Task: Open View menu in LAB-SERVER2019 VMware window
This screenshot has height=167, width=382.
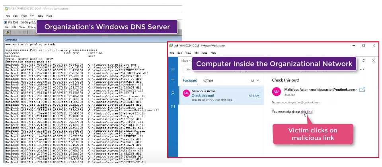Action: pyautogui.click(x=23, y=16)
